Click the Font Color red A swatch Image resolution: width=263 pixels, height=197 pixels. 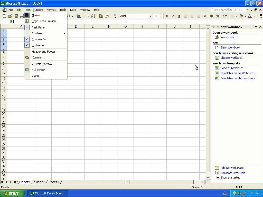(x=250, y=16)
